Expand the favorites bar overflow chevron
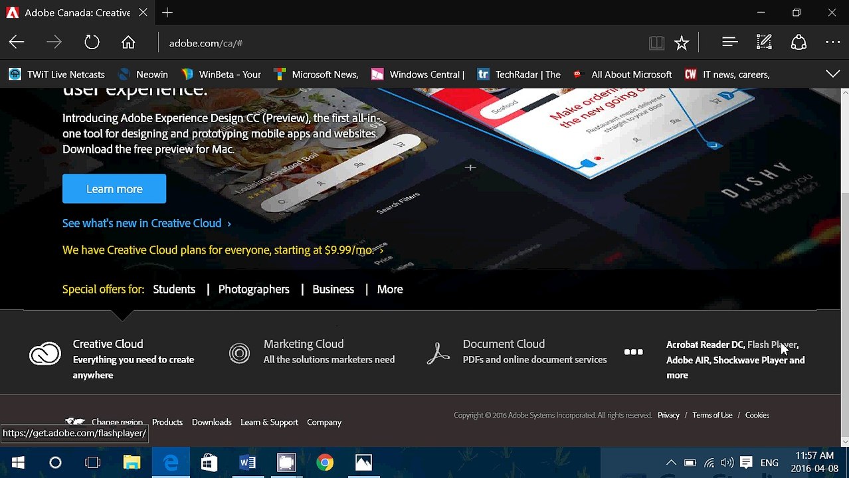 (x=833, y=74)
